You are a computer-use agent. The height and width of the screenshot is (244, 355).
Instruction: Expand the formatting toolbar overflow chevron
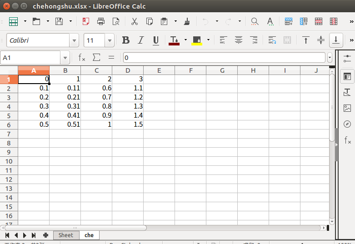pos(351,40)
